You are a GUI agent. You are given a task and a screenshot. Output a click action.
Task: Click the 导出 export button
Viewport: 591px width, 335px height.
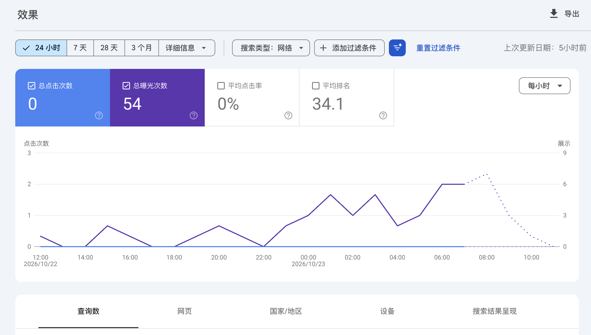click(x=565, y=14)
